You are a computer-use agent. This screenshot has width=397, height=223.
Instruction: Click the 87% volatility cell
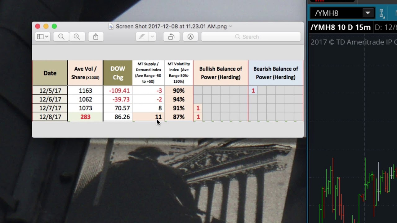coord(179,117)
